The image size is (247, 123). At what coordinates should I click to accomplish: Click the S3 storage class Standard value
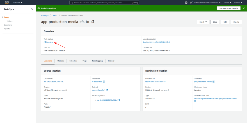(197, 90)
